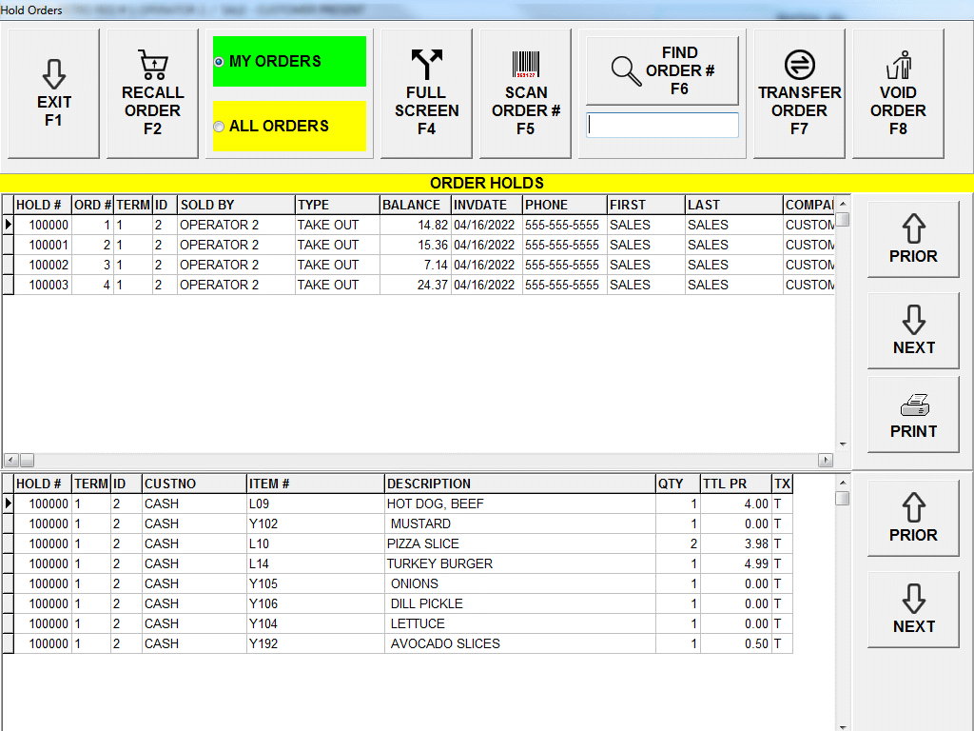974x731 pixels.
Task: Select the MY ORDERS radio button
Action: (220, 62)
